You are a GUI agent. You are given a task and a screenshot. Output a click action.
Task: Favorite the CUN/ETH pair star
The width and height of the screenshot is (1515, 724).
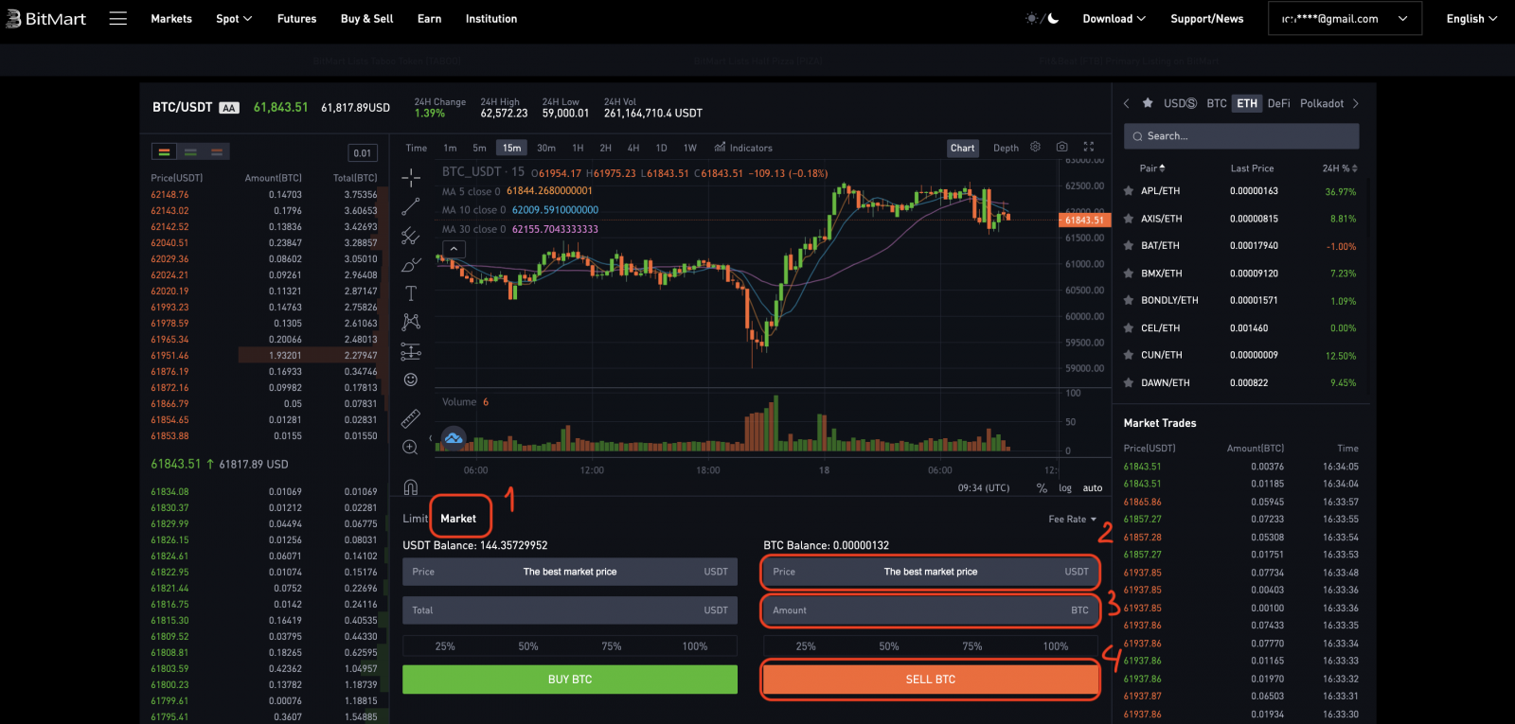coord(1129,356)
